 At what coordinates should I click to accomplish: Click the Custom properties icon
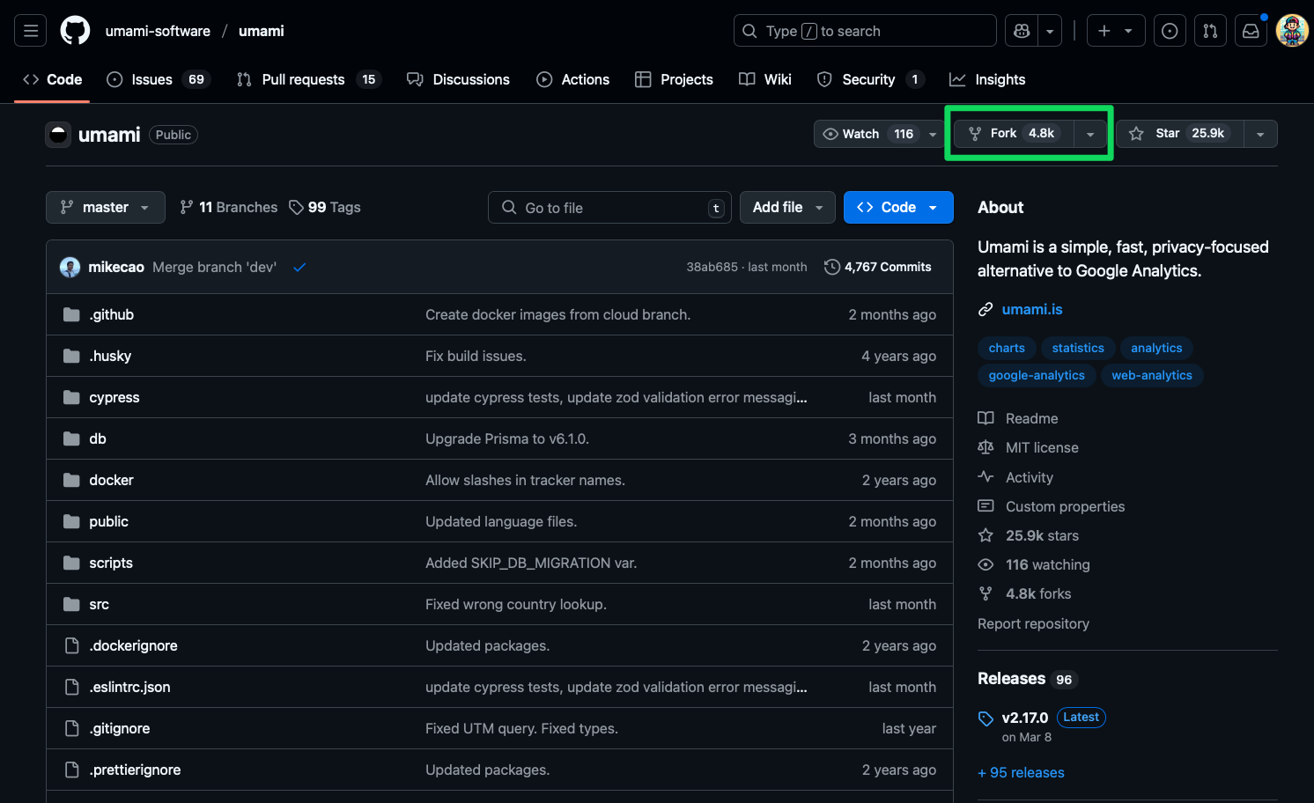click(985, 506)
